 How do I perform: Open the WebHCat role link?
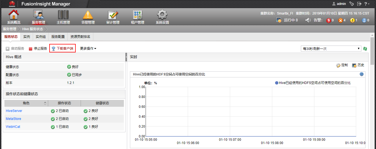[x=13, y=127]
